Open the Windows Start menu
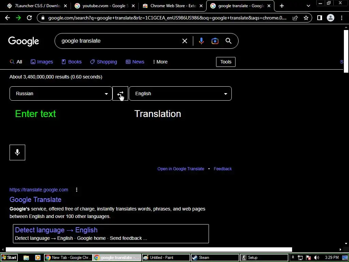The width and height of the screenshot is (349, 262). [9, 258]
